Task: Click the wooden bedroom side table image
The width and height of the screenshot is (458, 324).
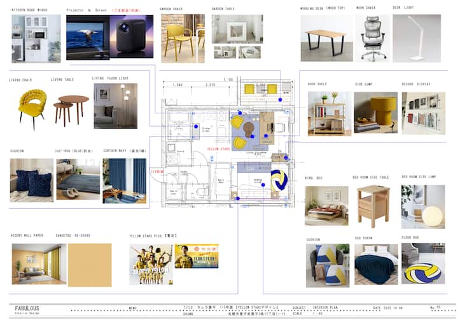Action: pyautogui.click(x=373, y=207)
